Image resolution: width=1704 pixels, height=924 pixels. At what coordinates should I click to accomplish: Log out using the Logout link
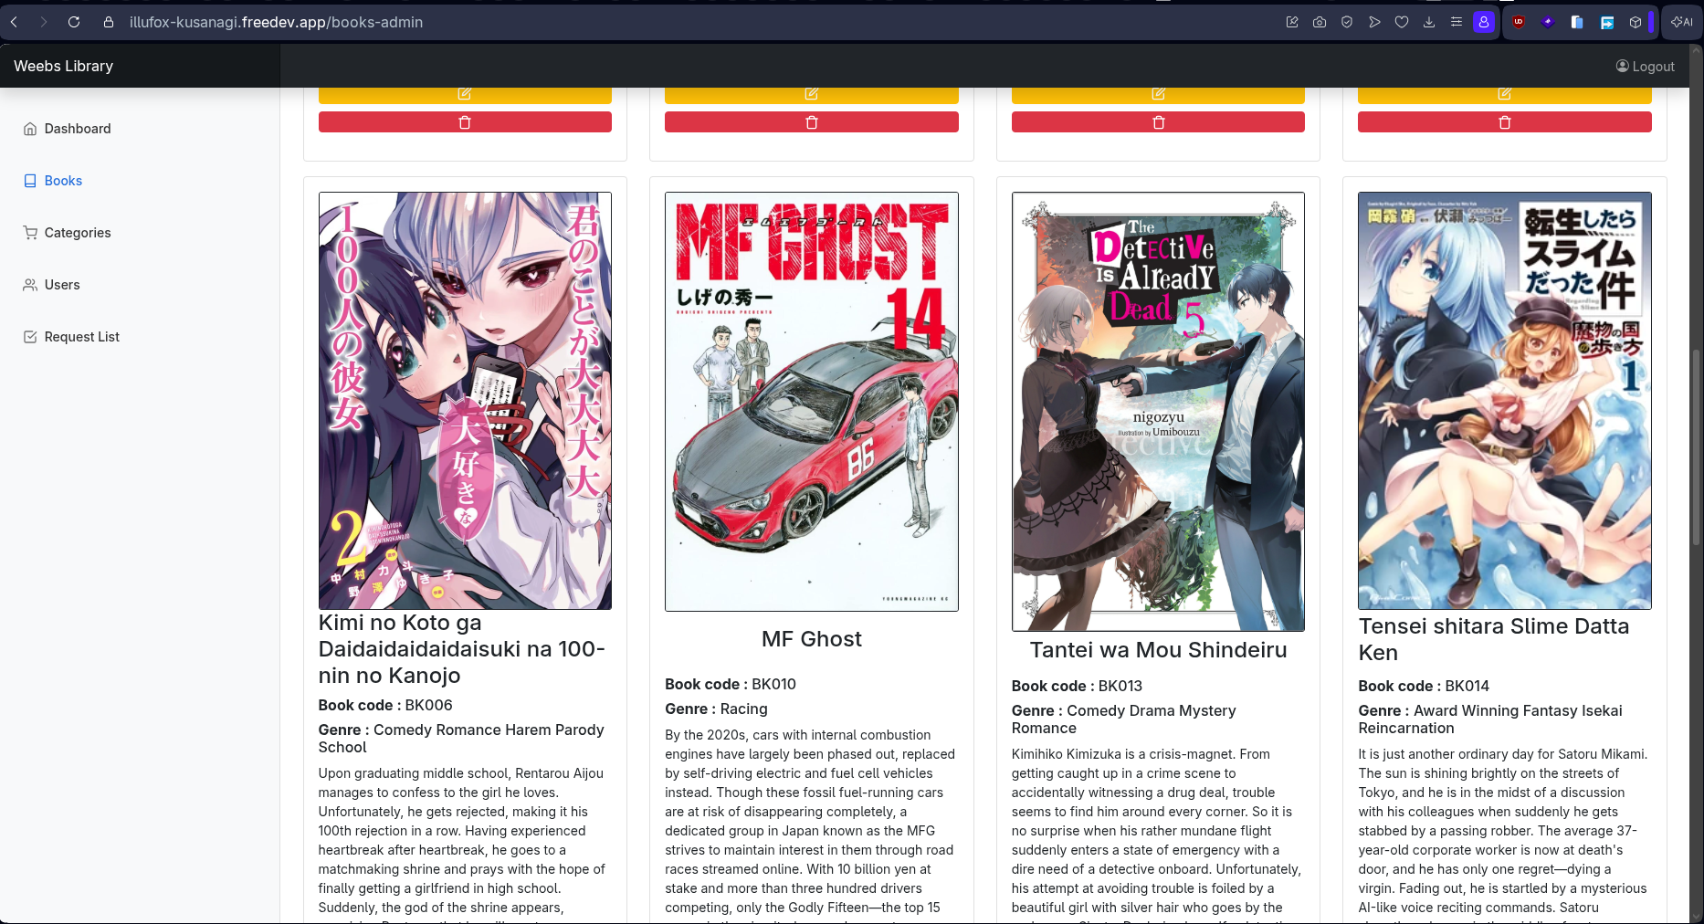point(1646,66)
